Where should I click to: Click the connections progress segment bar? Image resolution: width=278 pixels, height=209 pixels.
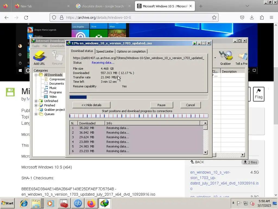[x=139, y=116]
